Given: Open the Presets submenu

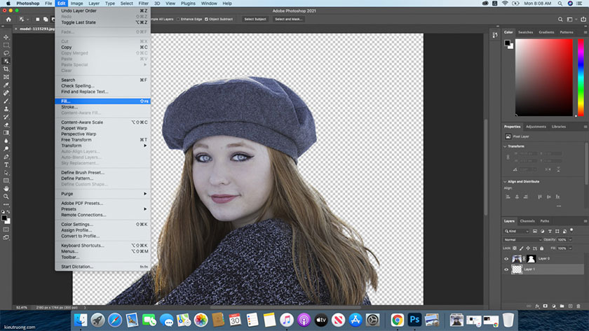Looking at the screenshot, I should tap(102, 209).
